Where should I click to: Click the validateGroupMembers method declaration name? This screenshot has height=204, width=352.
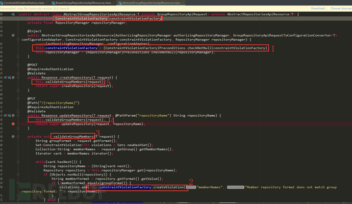(73, 137)
